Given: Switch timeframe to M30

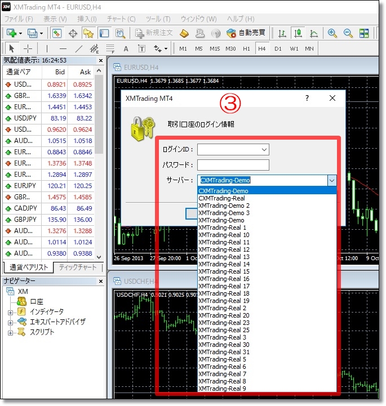Looking at the screenshot, I should pos(230,48).
